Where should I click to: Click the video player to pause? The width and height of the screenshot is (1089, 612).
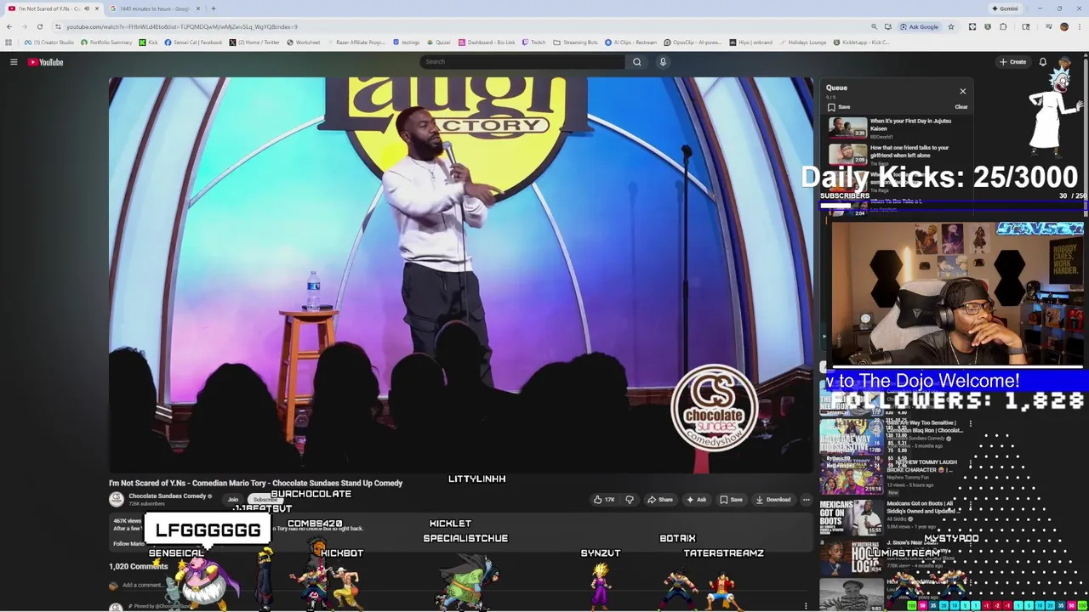pyautogui.click(x=460, y=275)
